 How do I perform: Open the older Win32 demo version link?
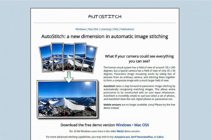click(120, 131)
